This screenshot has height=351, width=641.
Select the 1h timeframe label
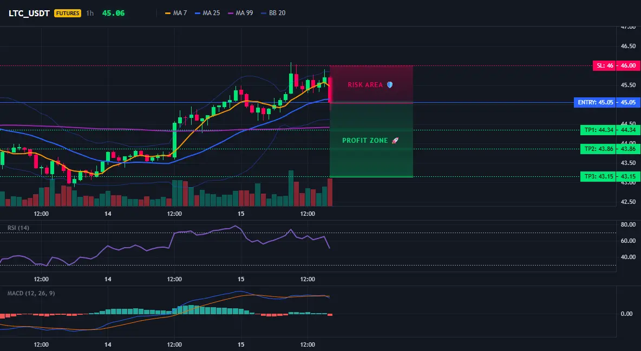90,13
